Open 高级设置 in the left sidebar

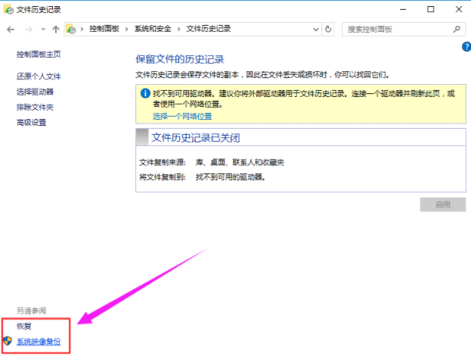pyautogui.click(x=31, y=123)
